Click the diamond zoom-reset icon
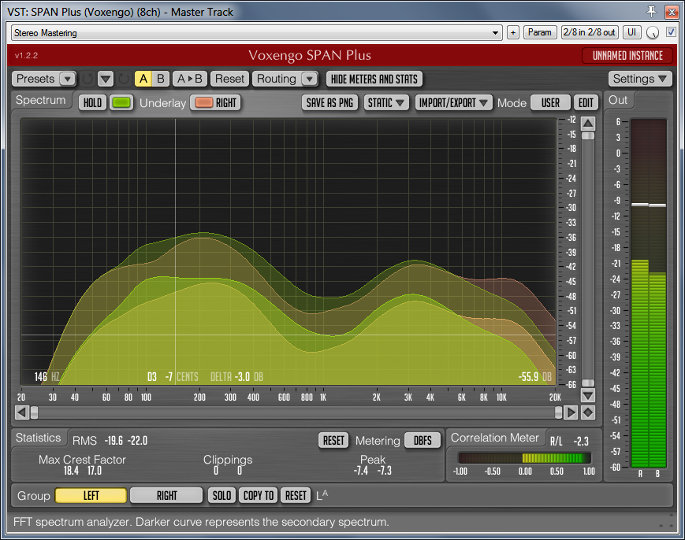Screen dimensions: 685x540 tap(588, 412)
